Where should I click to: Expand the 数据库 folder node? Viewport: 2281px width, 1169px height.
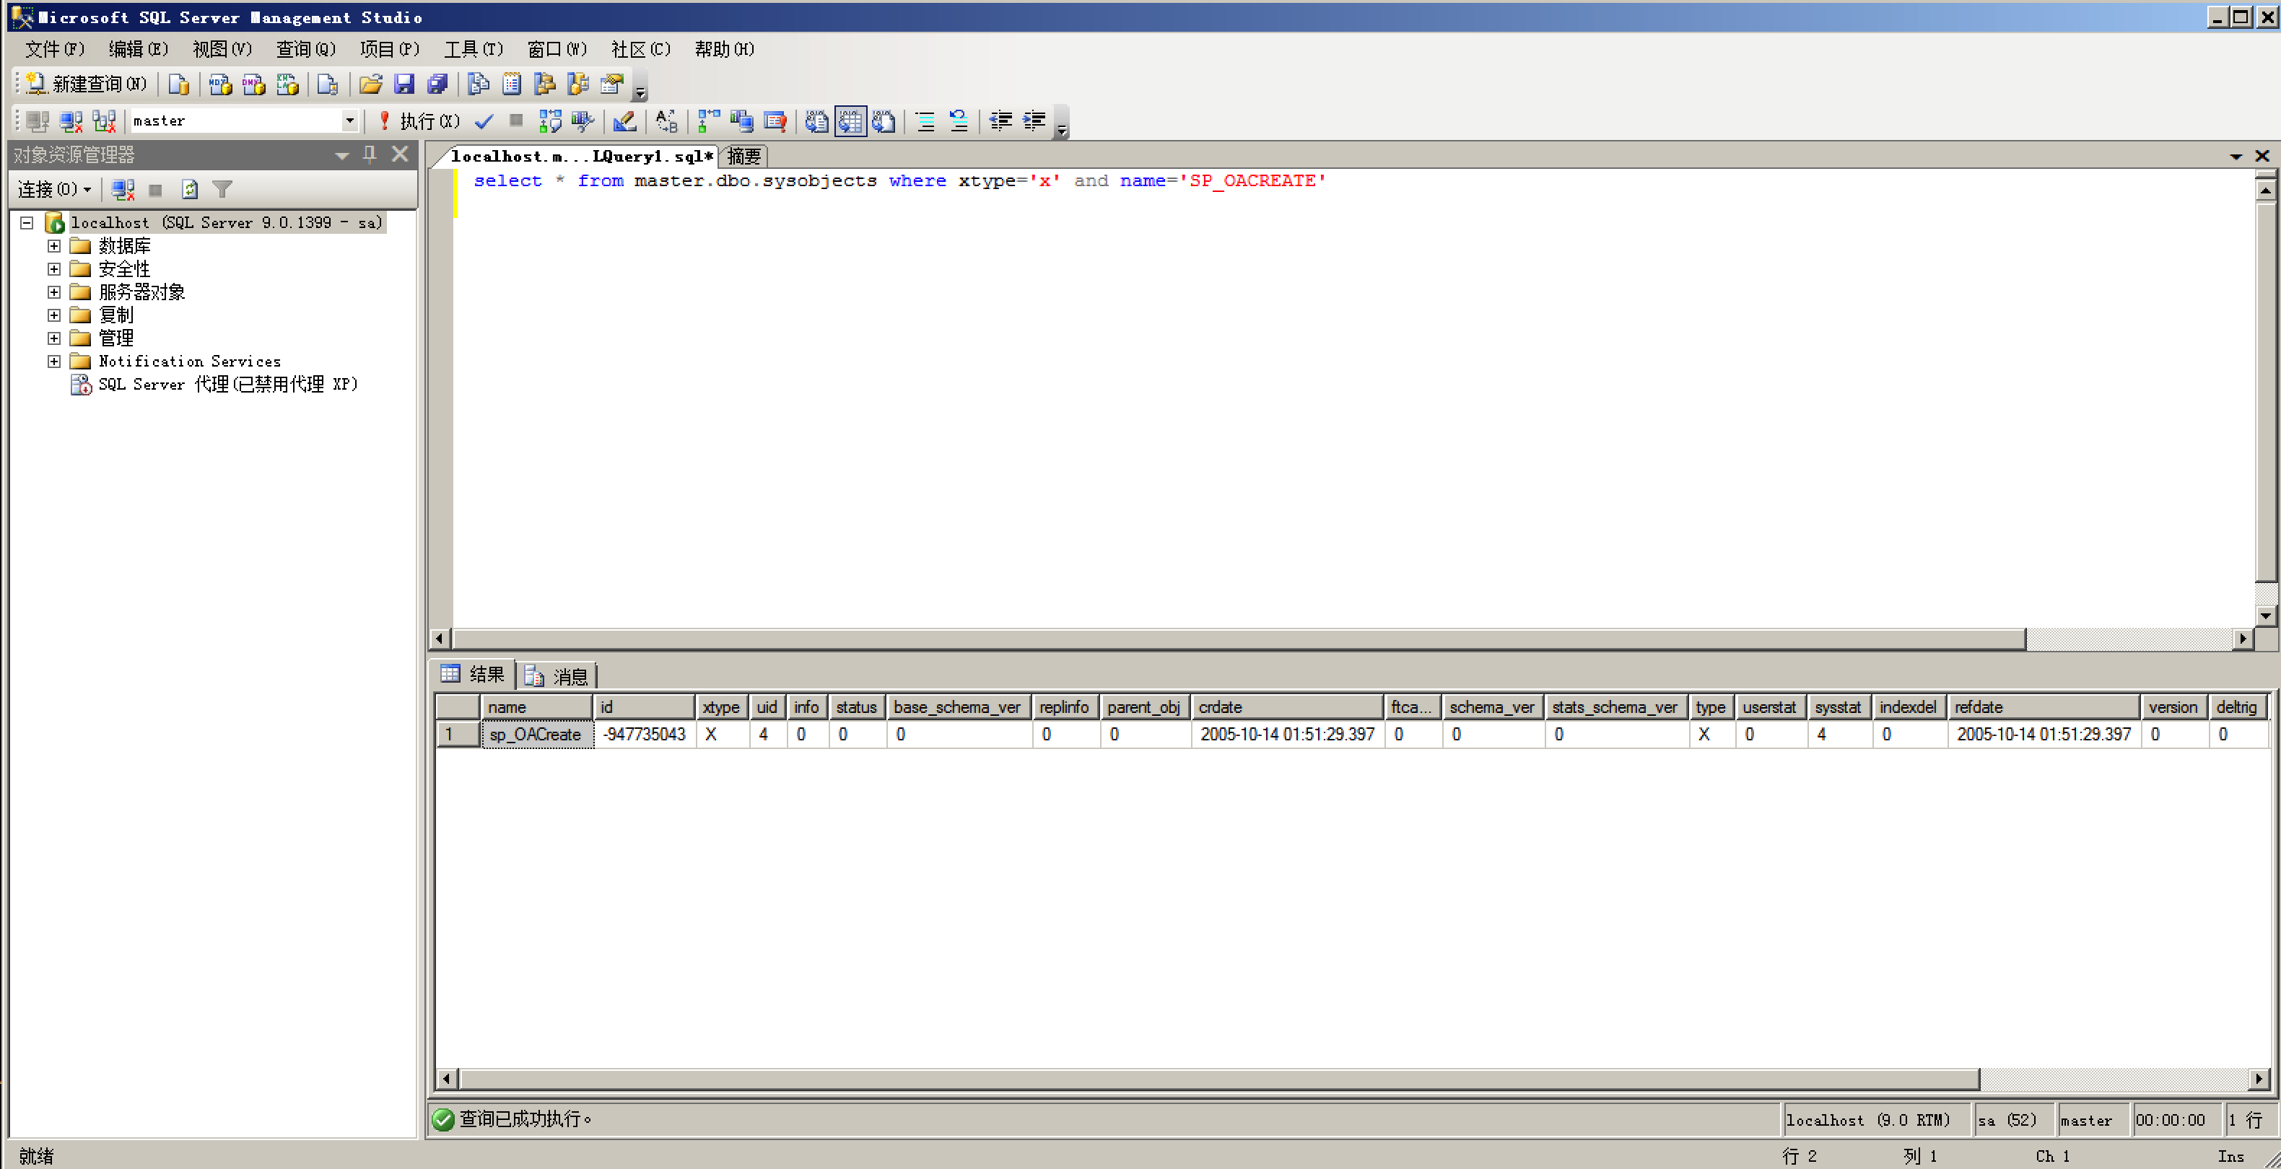click(54, 246)
